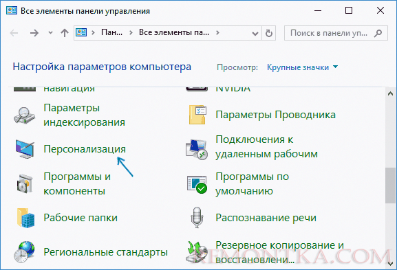
Task: Open Резервное копирование и восстановление
Action: [279, 252]
